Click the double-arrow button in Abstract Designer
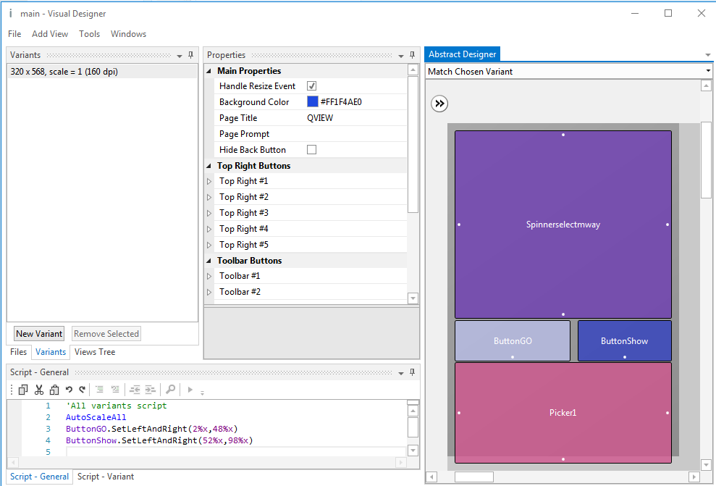This screenshot has height=486, width=716. (439, 104)
